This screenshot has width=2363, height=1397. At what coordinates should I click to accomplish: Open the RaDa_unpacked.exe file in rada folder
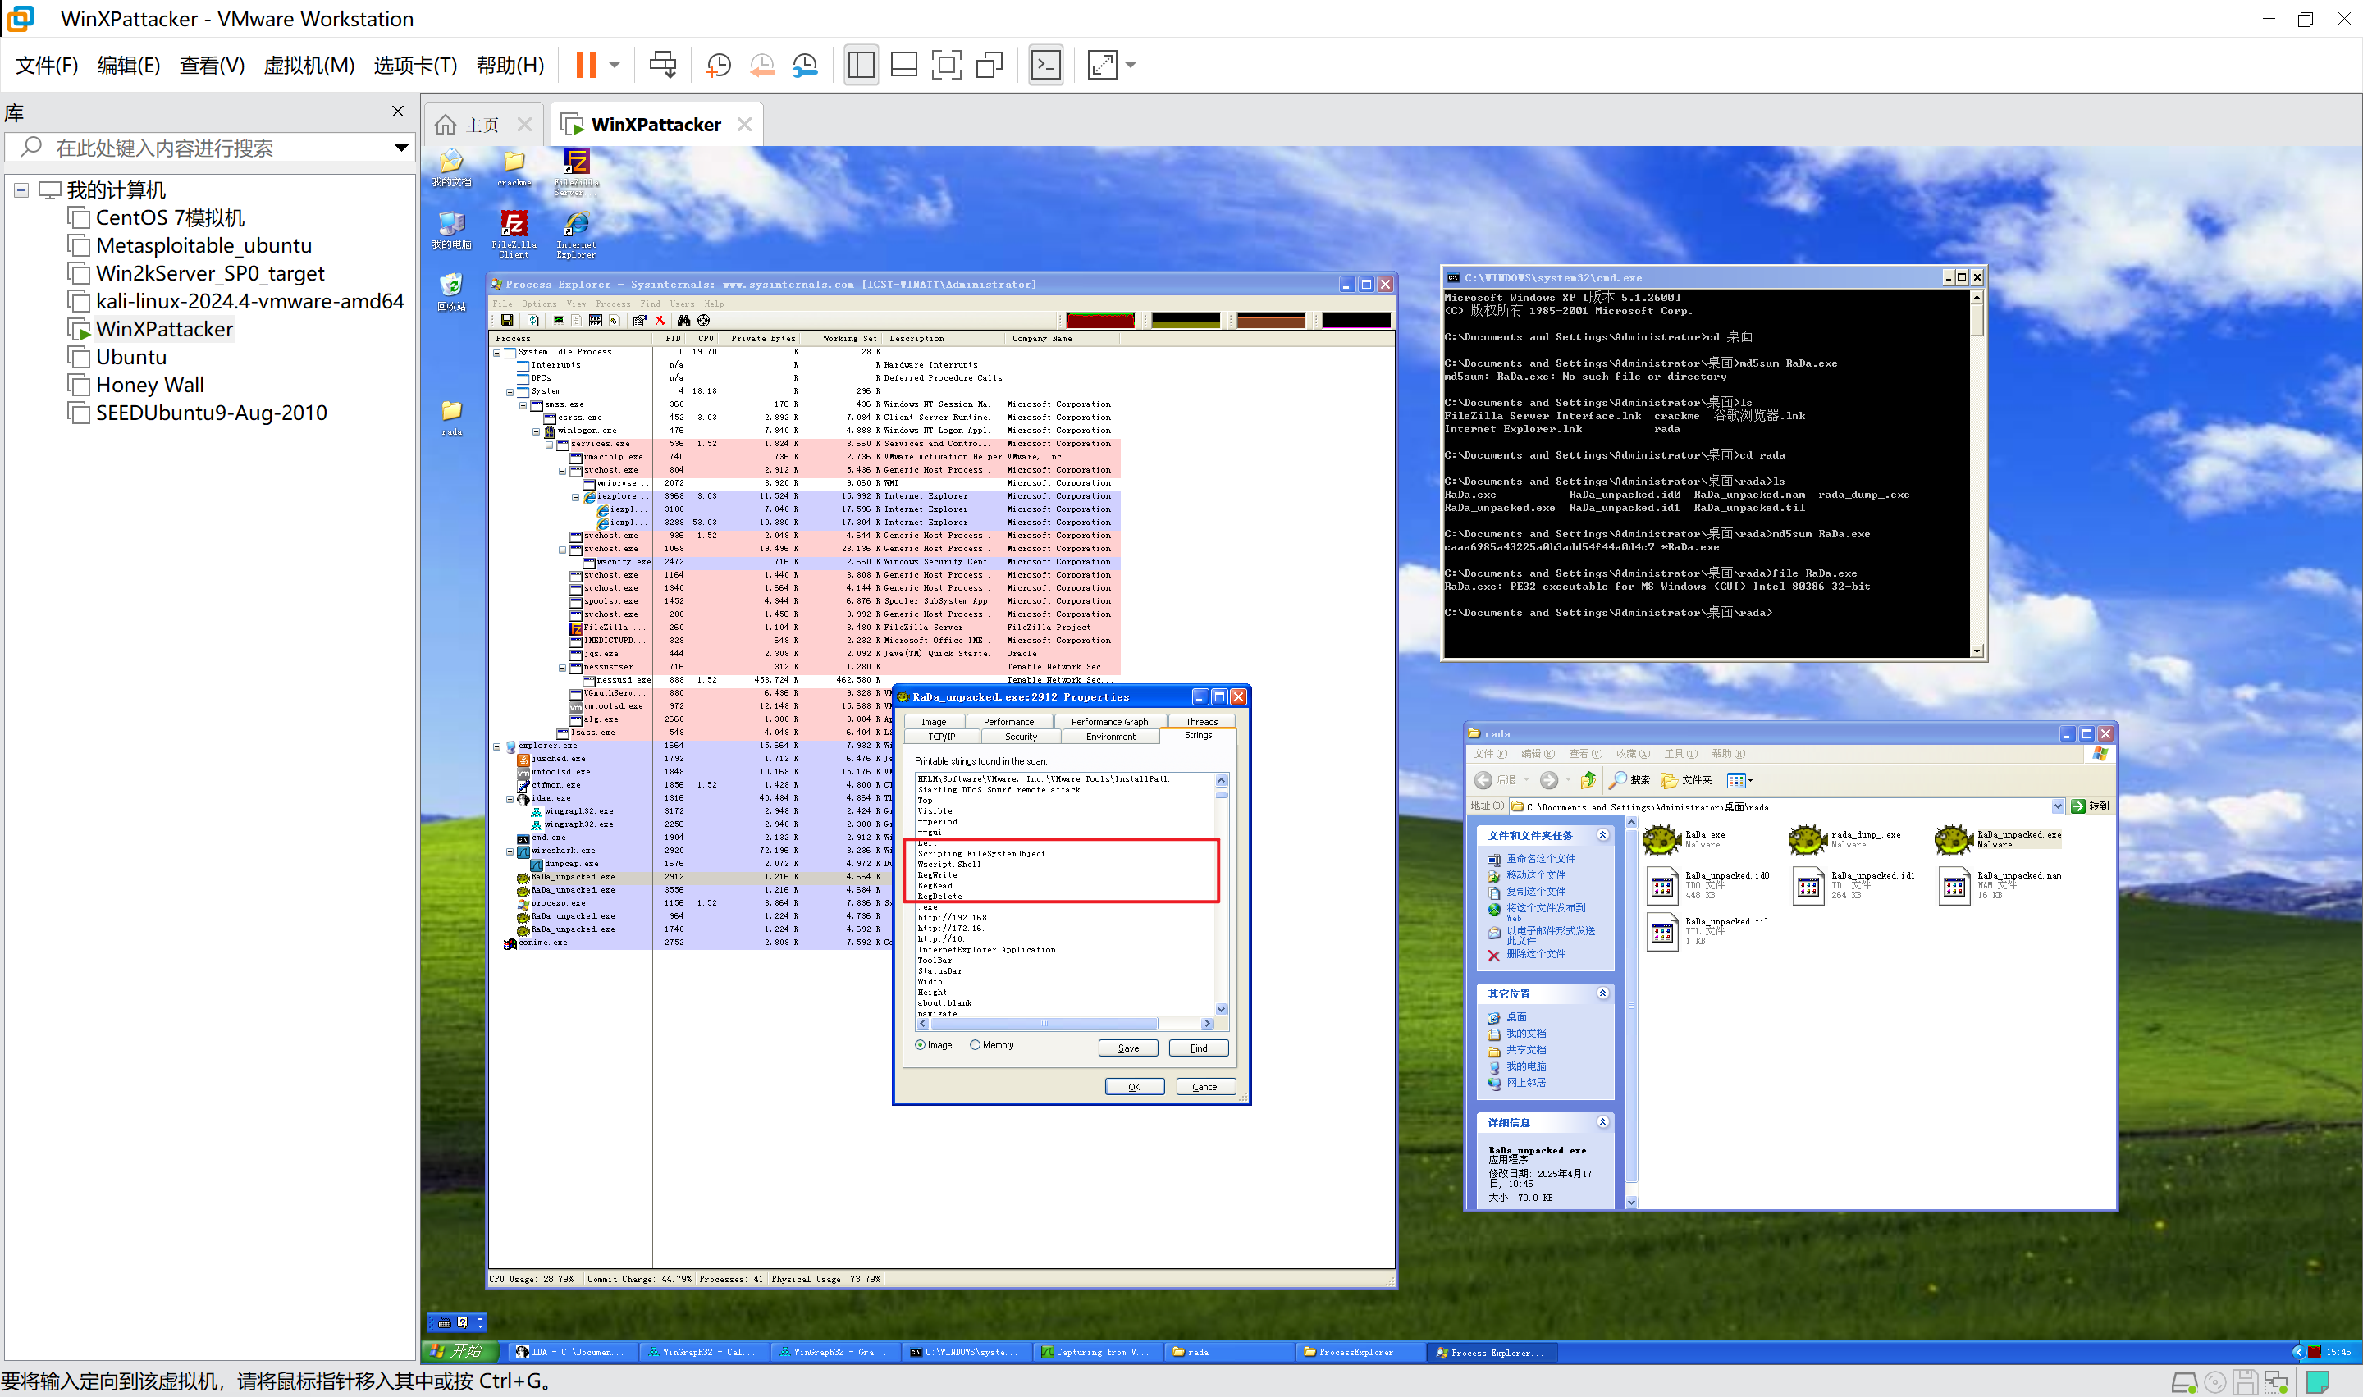tap(1954, 838)
